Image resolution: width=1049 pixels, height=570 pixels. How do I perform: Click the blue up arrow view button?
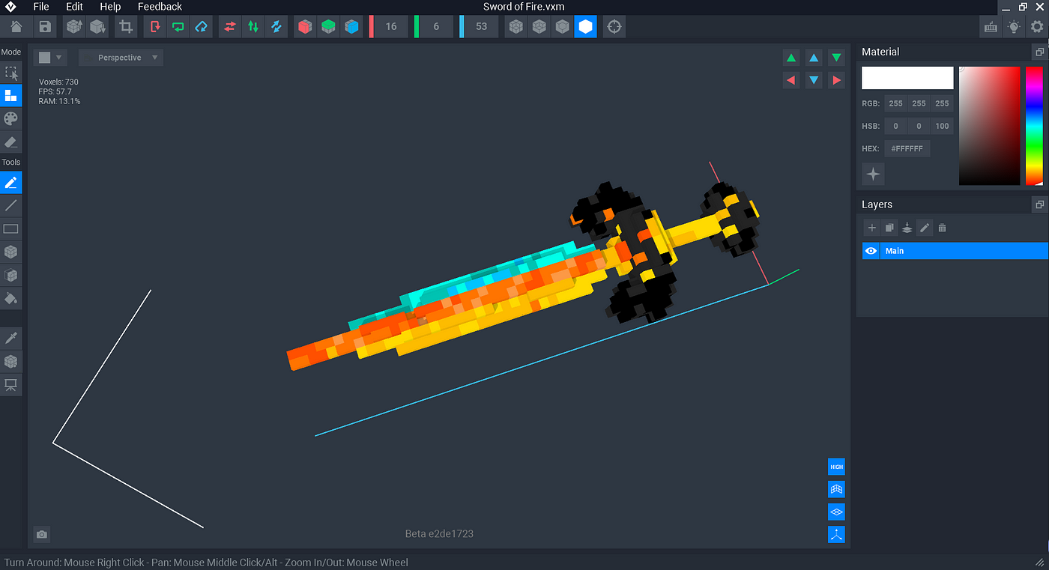814,58
